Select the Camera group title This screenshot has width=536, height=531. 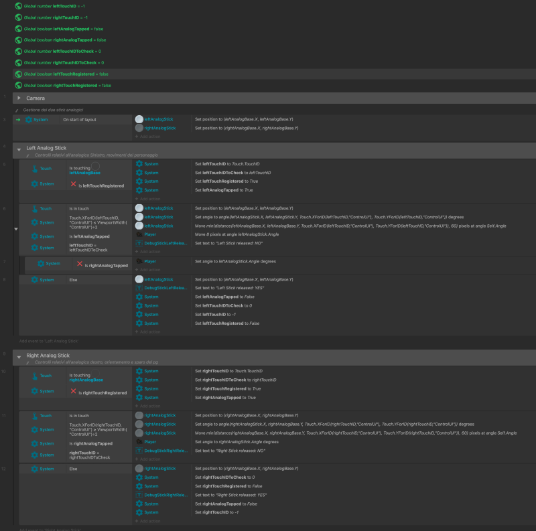pyautogui.click(x=36, y=98)
